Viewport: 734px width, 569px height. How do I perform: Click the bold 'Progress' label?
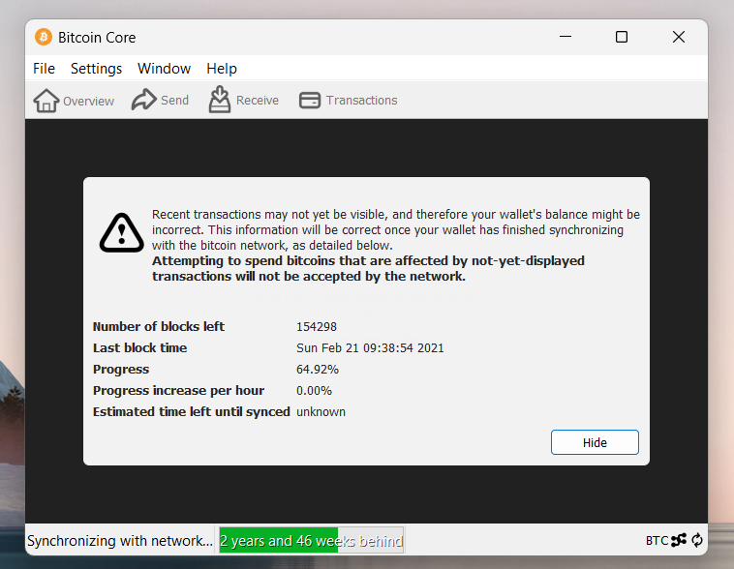[x=121, y=370]
